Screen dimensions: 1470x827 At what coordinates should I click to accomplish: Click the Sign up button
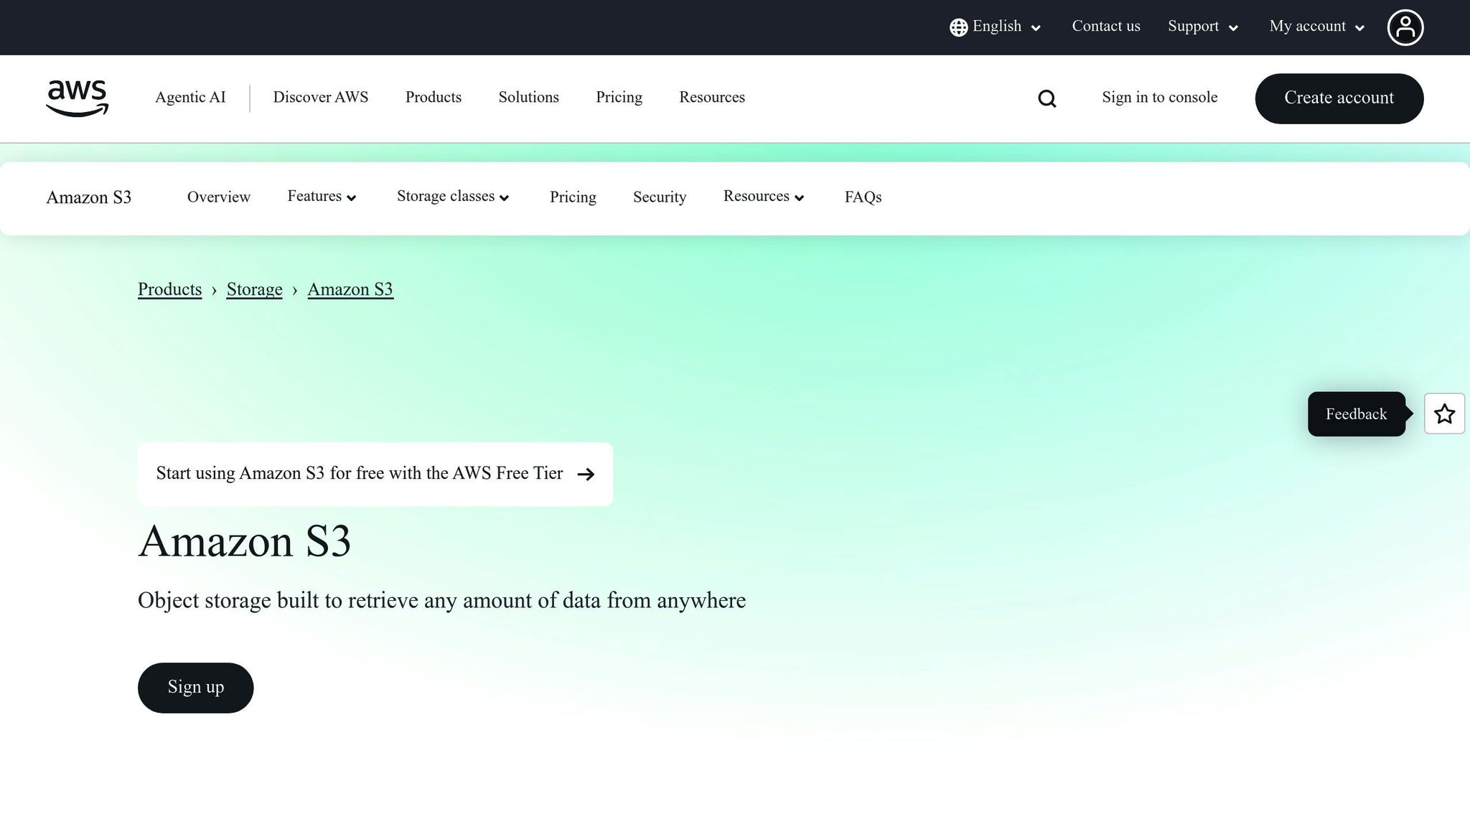[x=195, y=688]
